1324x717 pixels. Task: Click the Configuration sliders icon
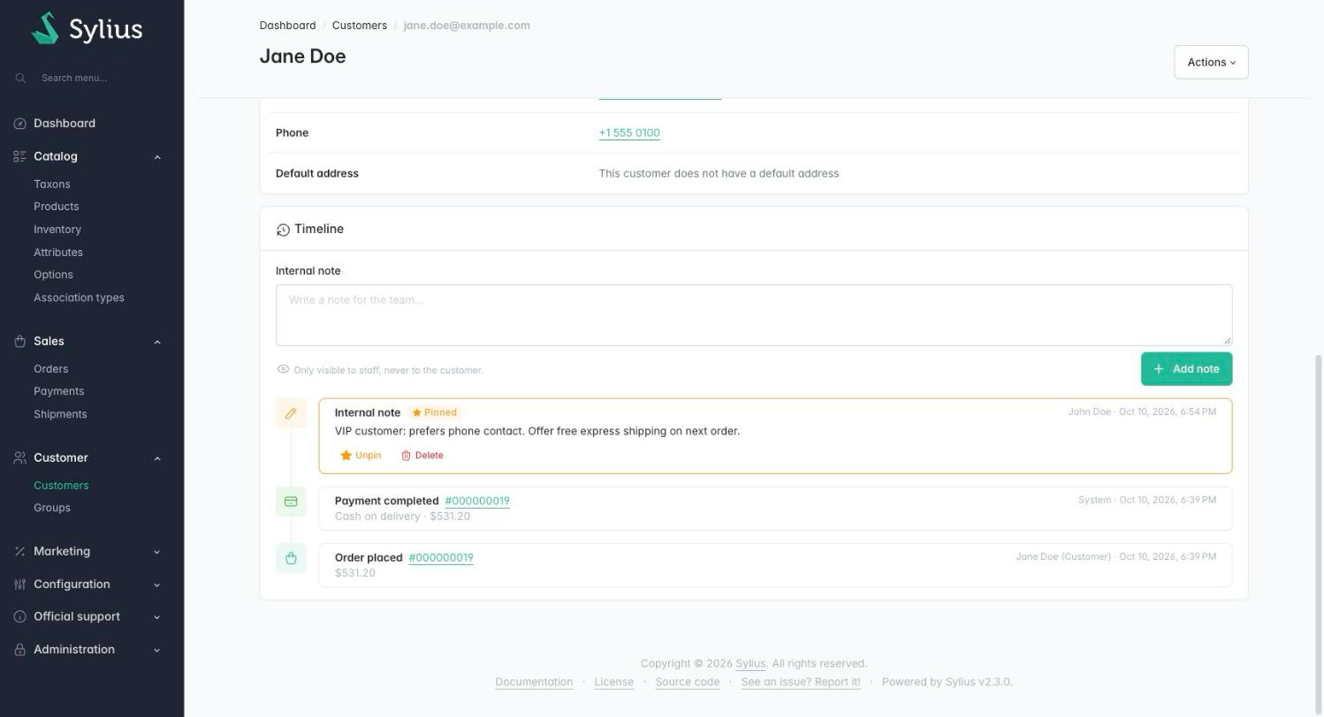tap(20, 585)
